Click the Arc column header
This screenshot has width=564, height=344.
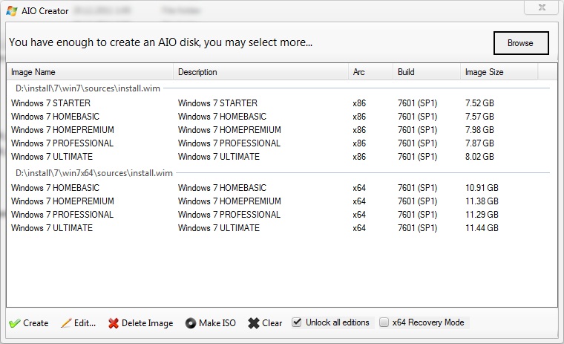pyautogui.click(x=370, y=72)
